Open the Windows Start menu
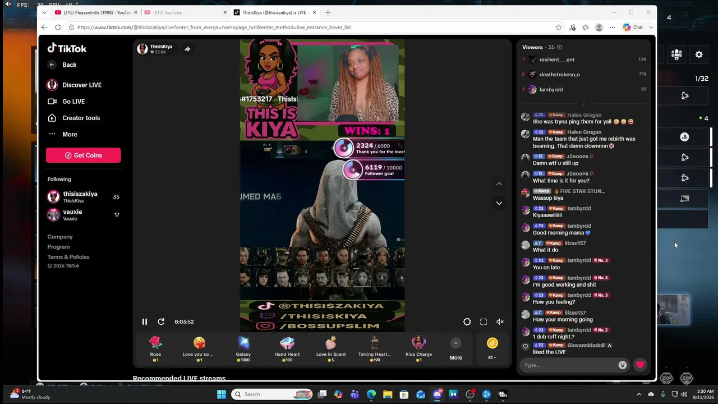The image size is (718, 404). (222, 394)
